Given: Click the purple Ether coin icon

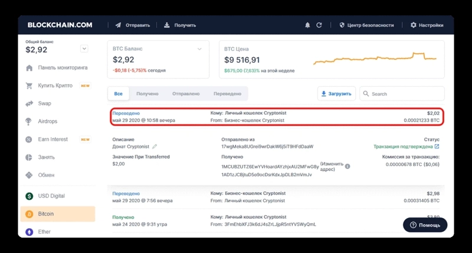Looking at the screenshot, I should coord(29,232).
